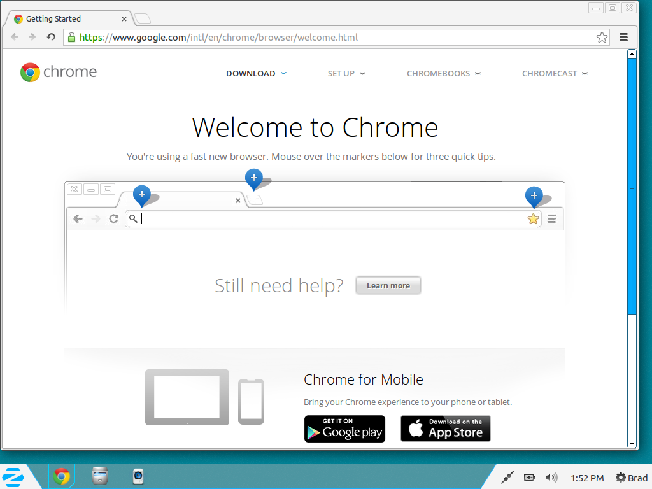652x489 pixels.
Task: Click the scrollbar down arrow
Action: (632, 444)
